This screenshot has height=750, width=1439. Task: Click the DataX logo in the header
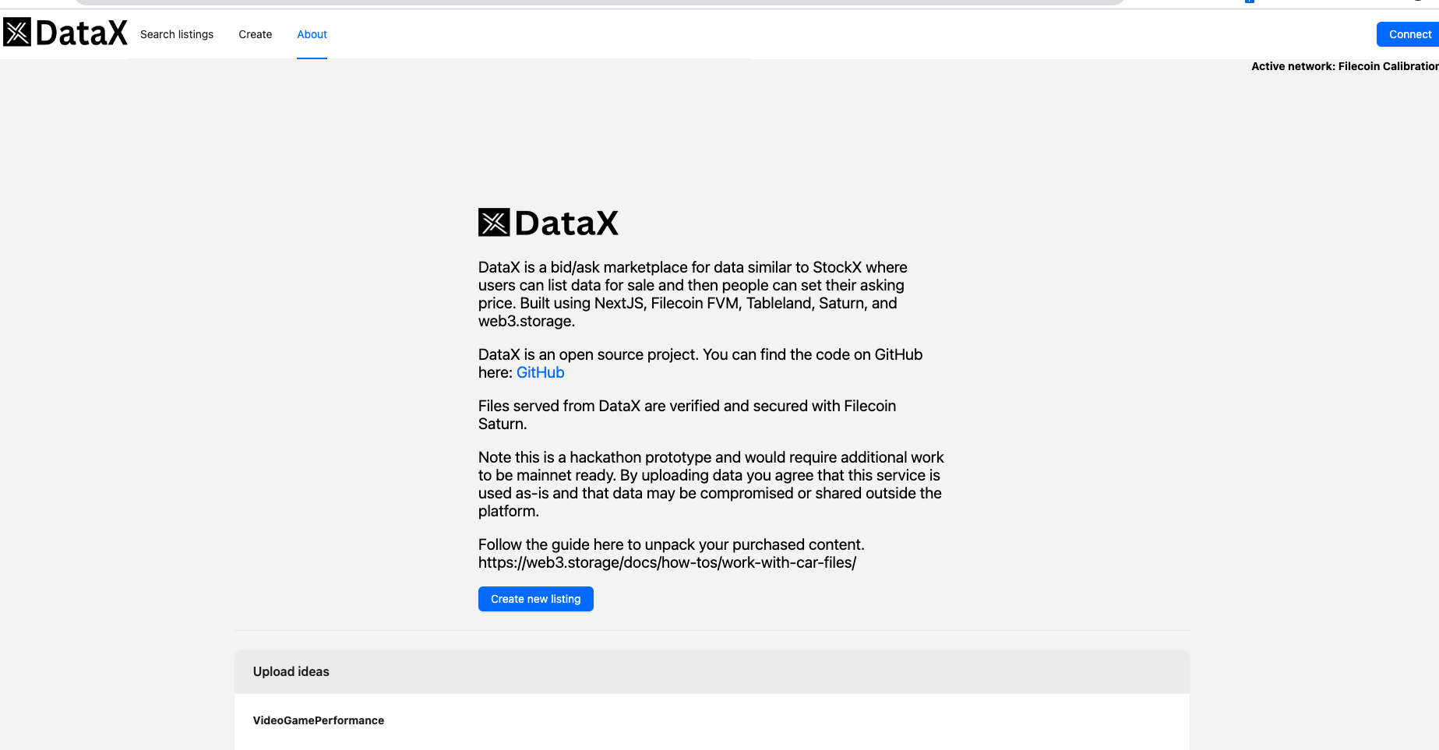[x=65, y=33]
